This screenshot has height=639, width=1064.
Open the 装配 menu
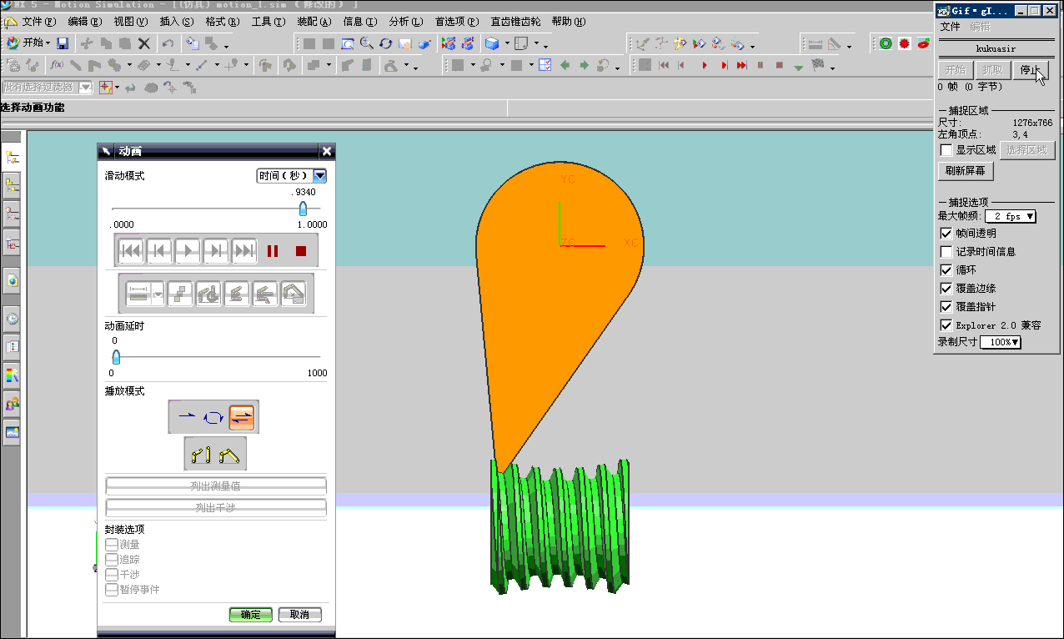(x=314, y=22)
